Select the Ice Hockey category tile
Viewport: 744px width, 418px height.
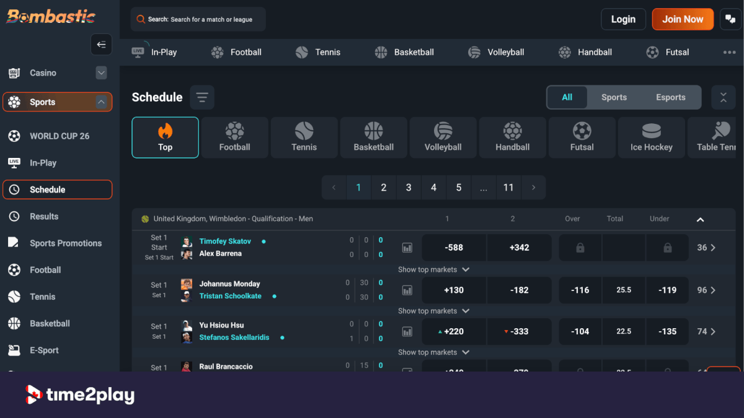(x=652, y=137)
